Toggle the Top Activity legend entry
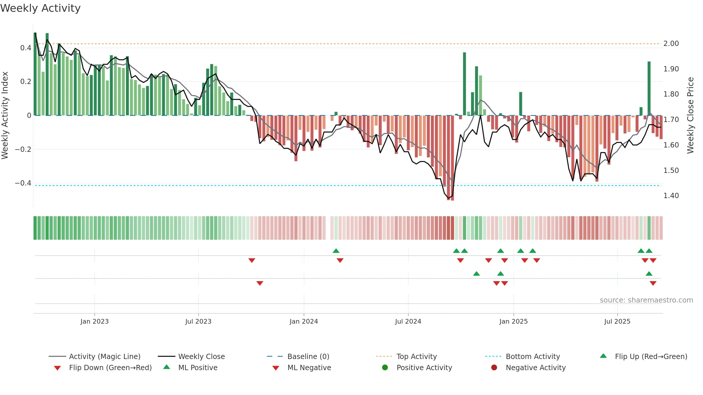703x395 pixels. point(407,356)
